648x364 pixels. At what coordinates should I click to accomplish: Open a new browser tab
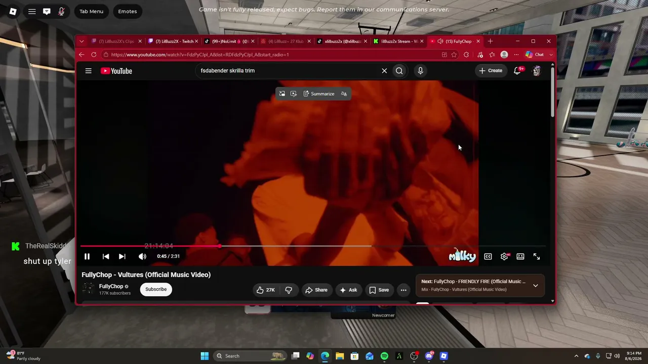tap(490, 41)
